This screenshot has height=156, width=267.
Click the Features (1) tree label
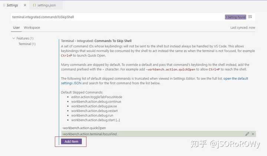[25, 38]
